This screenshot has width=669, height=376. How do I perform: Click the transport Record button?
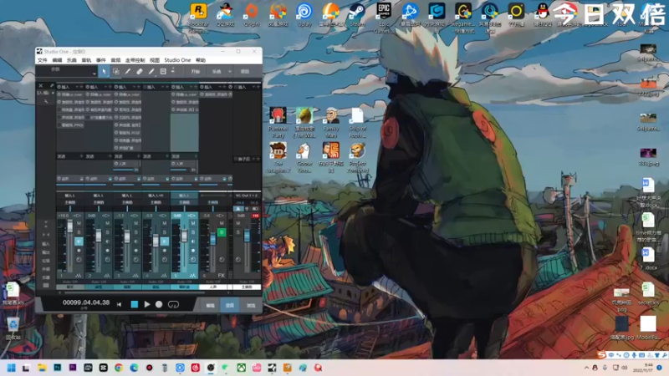click(x=159, y=304)
